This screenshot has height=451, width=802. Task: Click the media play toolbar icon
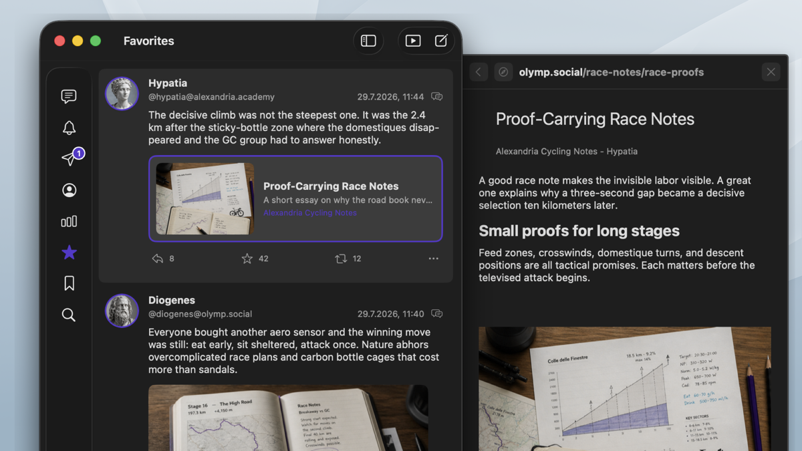click(413, 41)
